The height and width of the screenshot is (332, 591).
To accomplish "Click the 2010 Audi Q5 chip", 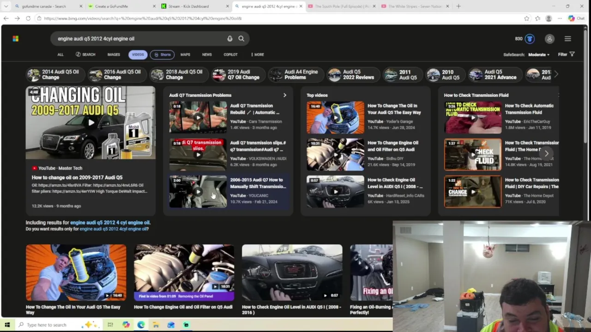I will [x=445, y=75].
